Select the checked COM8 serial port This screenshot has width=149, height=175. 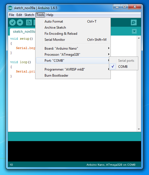[123, 67]
